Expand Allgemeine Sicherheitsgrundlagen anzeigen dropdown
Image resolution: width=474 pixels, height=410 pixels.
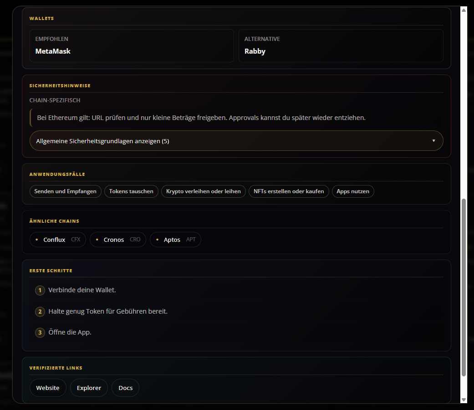pos(236,140)
